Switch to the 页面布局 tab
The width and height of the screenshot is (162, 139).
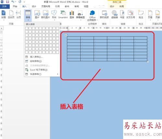pos(46,6)
